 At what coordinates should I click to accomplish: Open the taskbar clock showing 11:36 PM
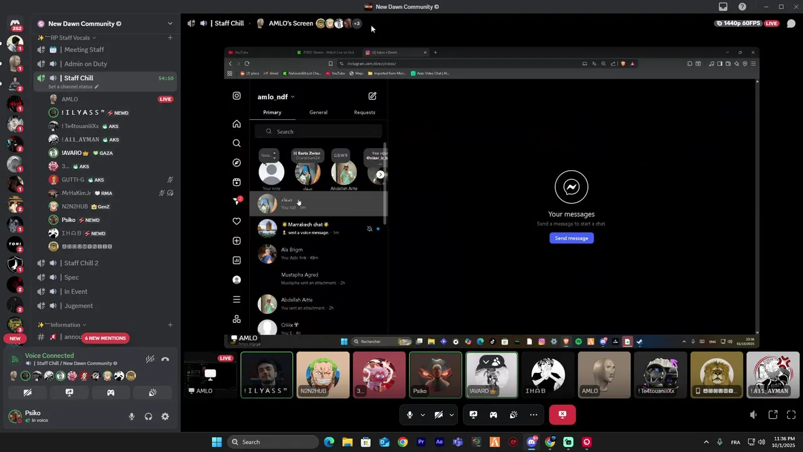[x=784, y=442]
